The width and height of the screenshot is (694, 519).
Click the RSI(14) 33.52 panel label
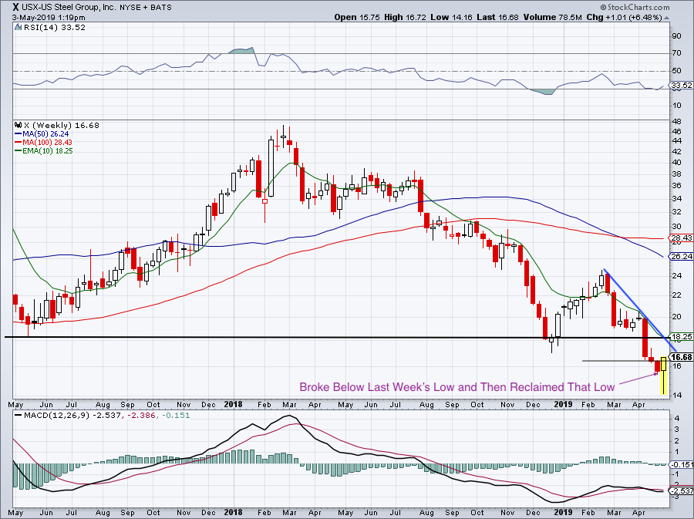pyautogui.click(x=54, y=28)
